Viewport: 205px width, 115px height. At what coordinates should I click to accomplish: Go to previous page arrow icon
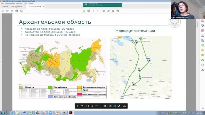84,11
